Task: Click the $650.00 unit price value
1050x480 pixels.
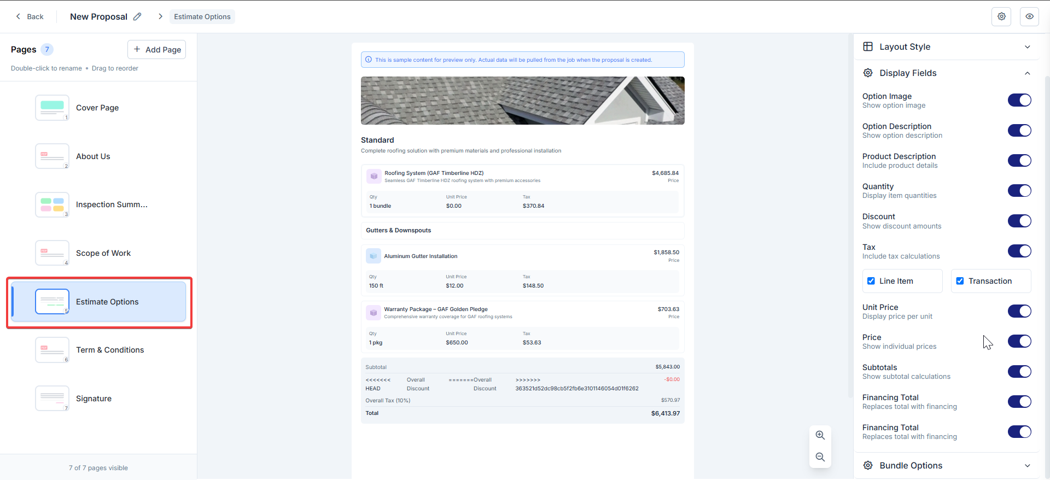Action: click(x=457, y=342)
